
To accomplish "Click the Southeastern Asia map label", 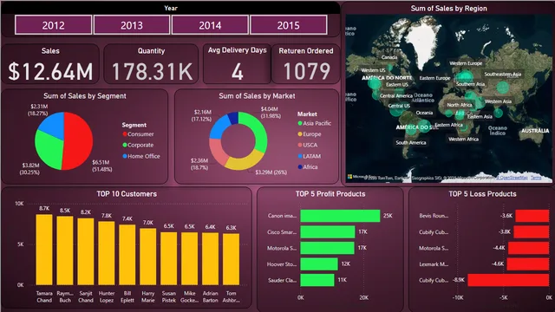I will coord(503,74).
